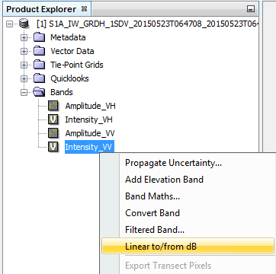276x274 pixels.
Task: Click the Amplitude_VV band icon
Action: tap(53, 133)
